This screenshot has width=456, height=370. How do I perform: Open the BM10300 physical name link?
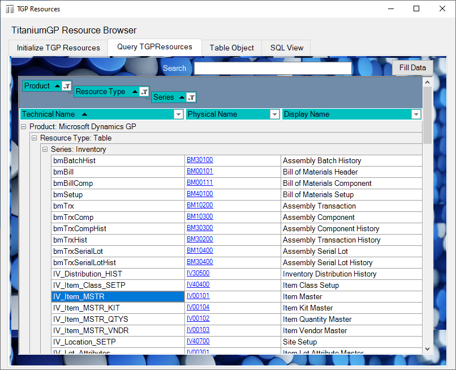click(x=200, y=216)
